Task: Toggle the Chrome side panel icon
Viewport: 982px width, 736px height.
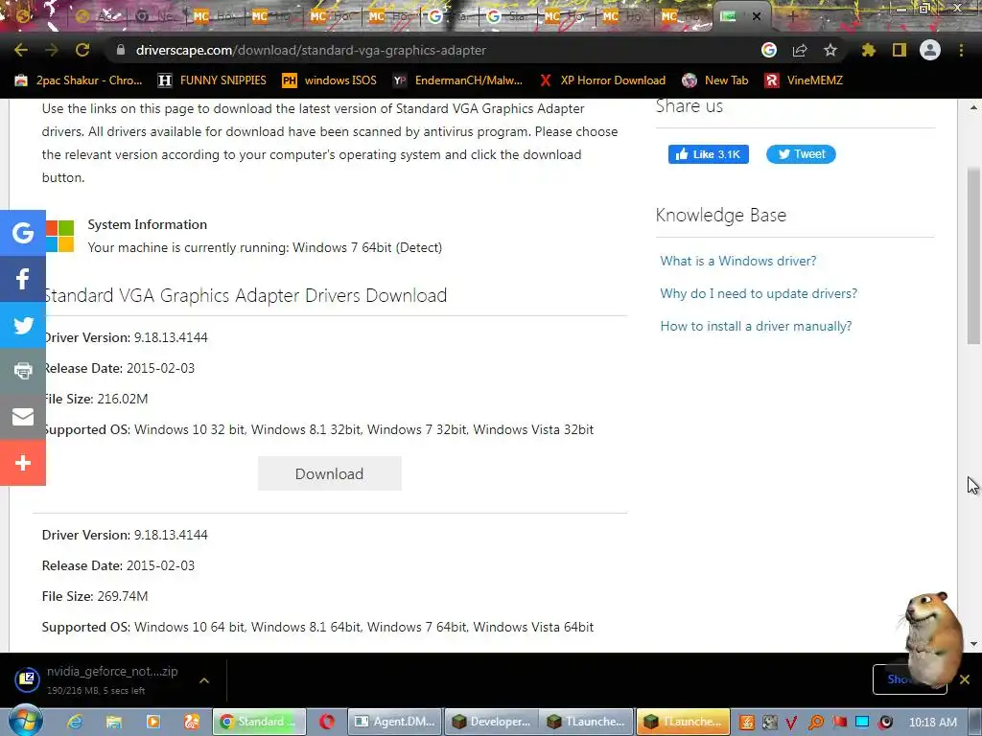Action: tap(900, 50)
